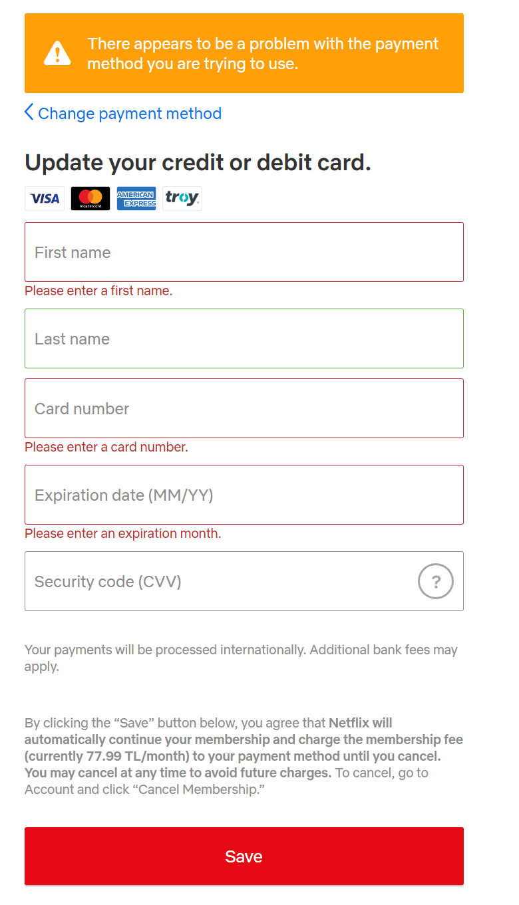
Task: Click the red Save button
Action: coord(244,856)
